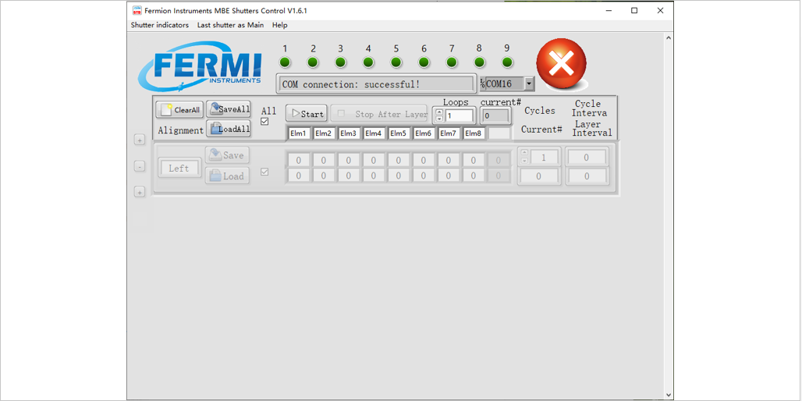
Task: Tick the Stop After Layer checkbox
Action: point(342,114)
